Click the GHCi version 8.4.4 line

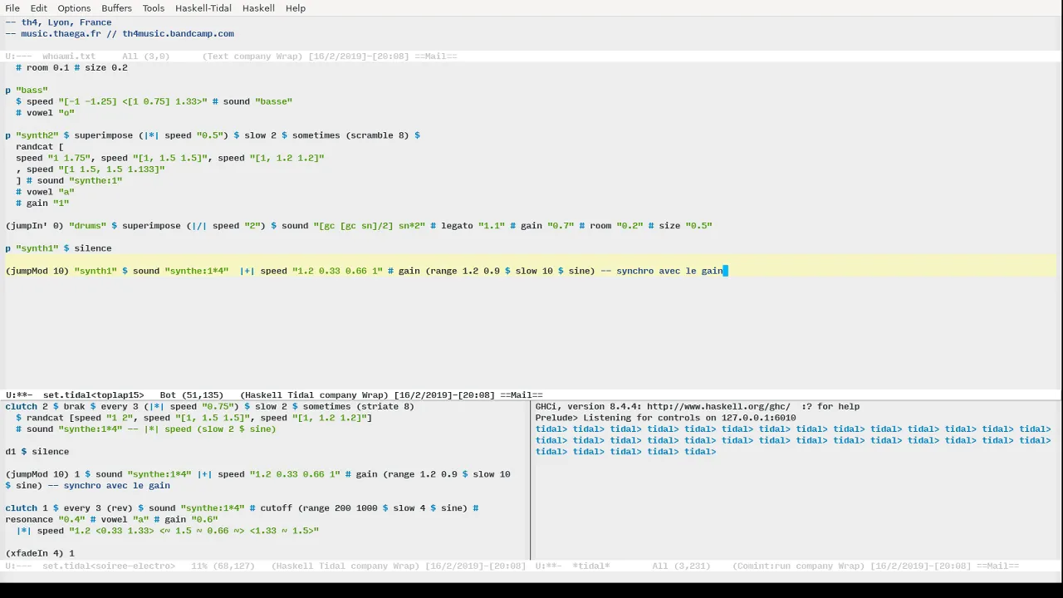click(x=698, y=407)
